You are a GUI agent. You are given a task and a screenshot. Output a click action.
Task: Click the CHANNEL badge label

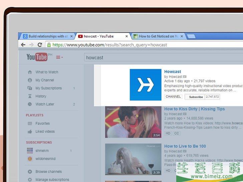pos(173,97)
